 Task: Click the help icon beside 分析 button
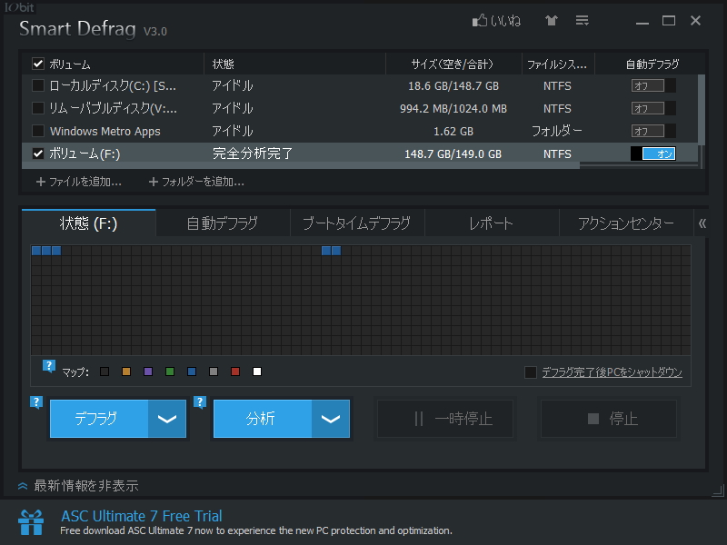tap(200, 401)
